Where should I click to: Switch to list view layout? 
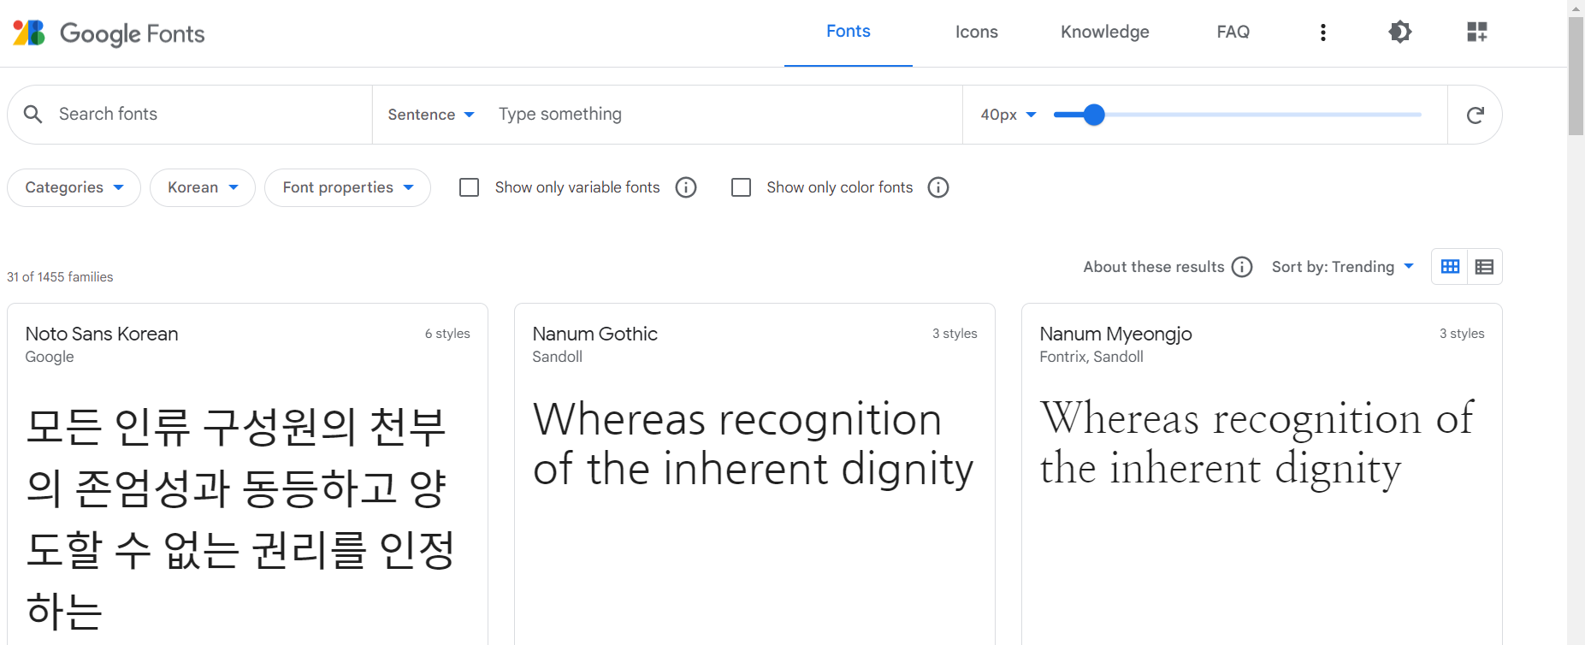(1484, 267)
